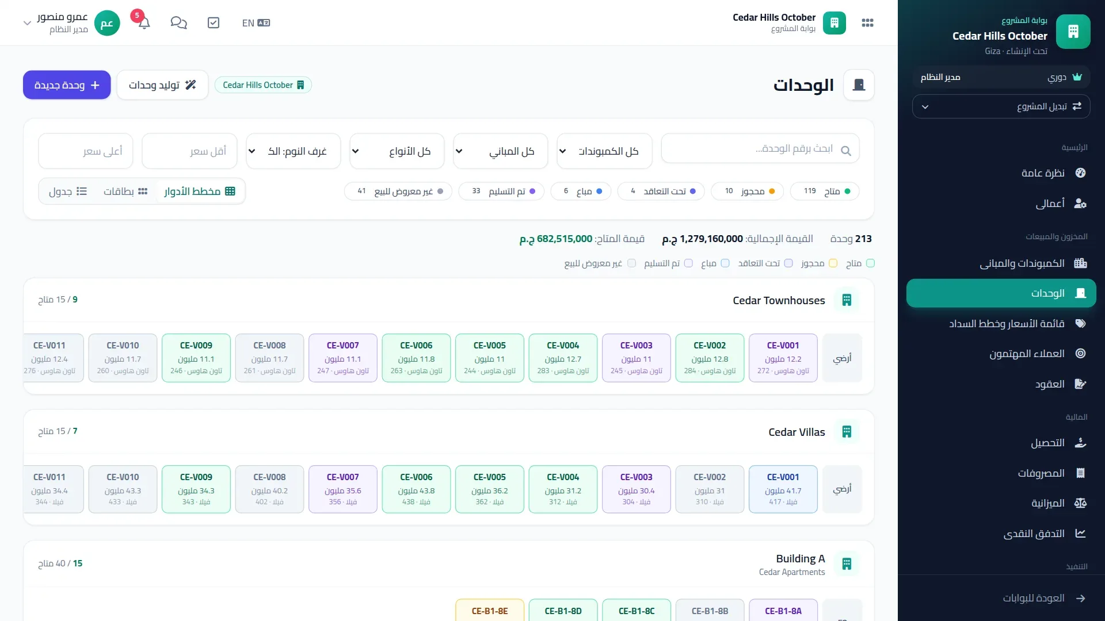Screen dimensions: 1105x621
Task: Toggle the غير معروض للبيع checkbox
Action: point(631,263)
